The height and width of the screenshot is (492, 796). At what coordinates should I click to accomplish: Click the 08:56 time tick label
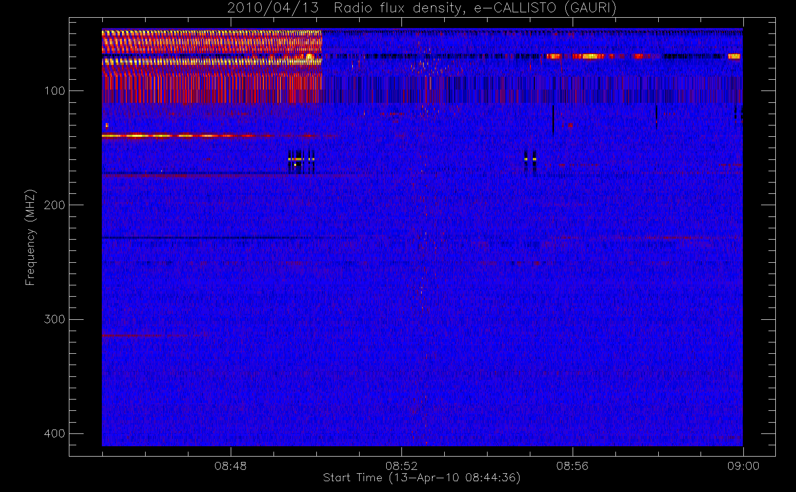click(x=572, y=466)
